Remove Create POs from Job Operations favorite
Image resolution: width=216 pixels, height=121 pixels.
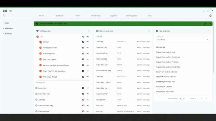(40, 71)
